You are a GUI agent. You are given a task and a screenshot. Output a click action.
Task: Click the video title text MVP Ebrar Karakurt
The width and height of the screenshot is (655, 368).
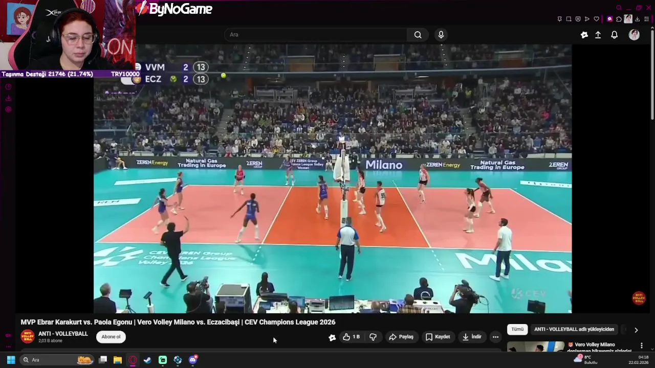[178, 322]
